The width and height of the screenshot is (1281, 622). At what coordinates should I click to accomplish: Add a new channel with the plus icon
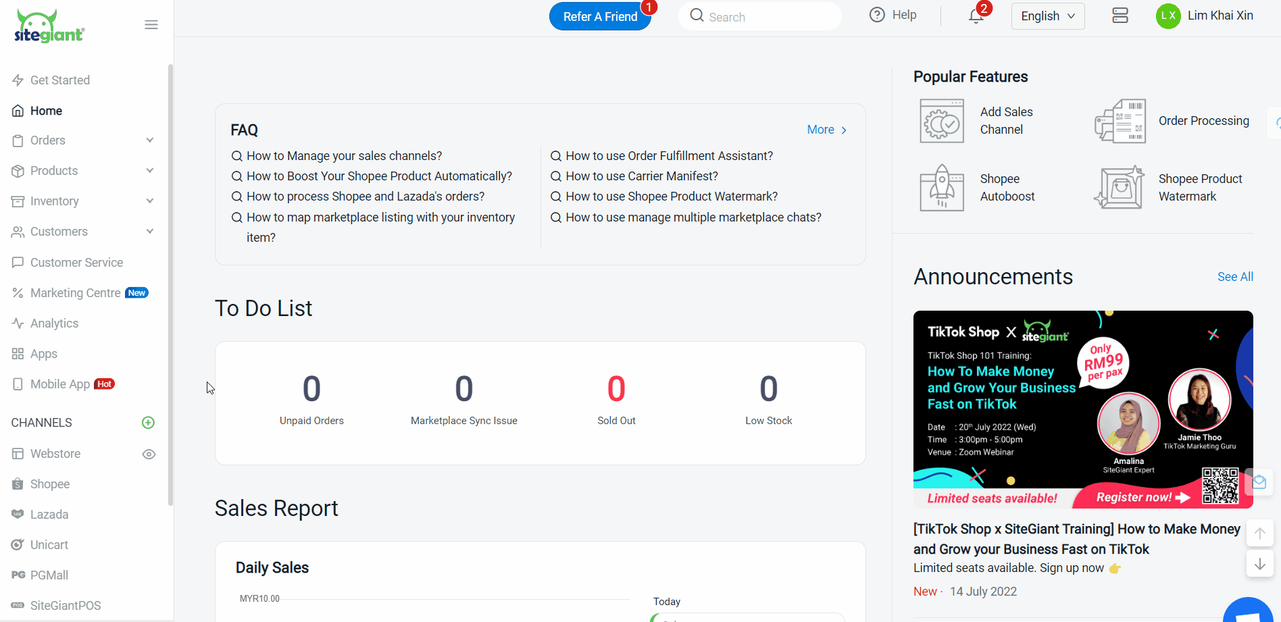[149, 423]
